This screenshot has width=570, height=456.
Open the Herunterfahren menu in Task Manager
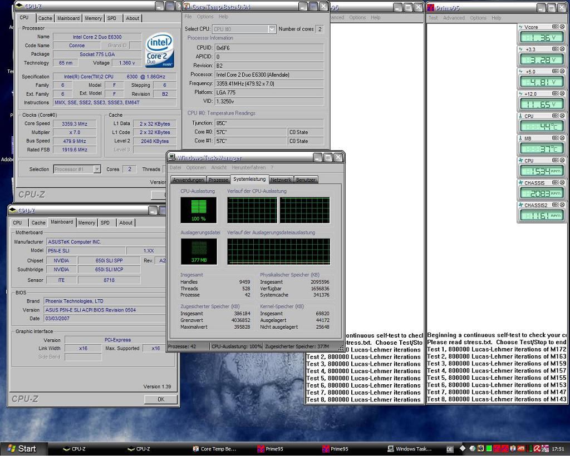point(249,167)
